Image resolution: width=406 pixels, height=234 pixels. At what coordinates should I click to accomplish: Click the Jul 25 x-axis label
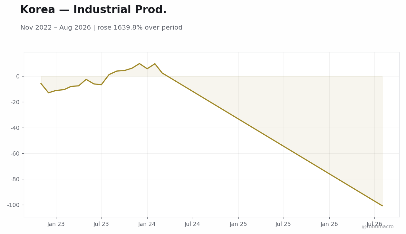pyautogui.click(x=284, y=224)
